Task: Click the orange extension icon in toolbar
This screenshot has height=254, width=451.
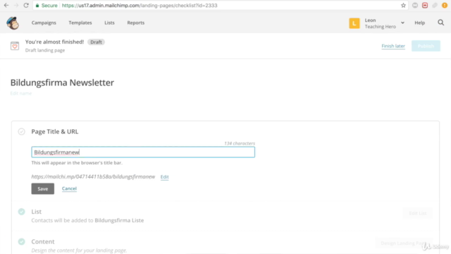Action: click(x=445, y=5)
